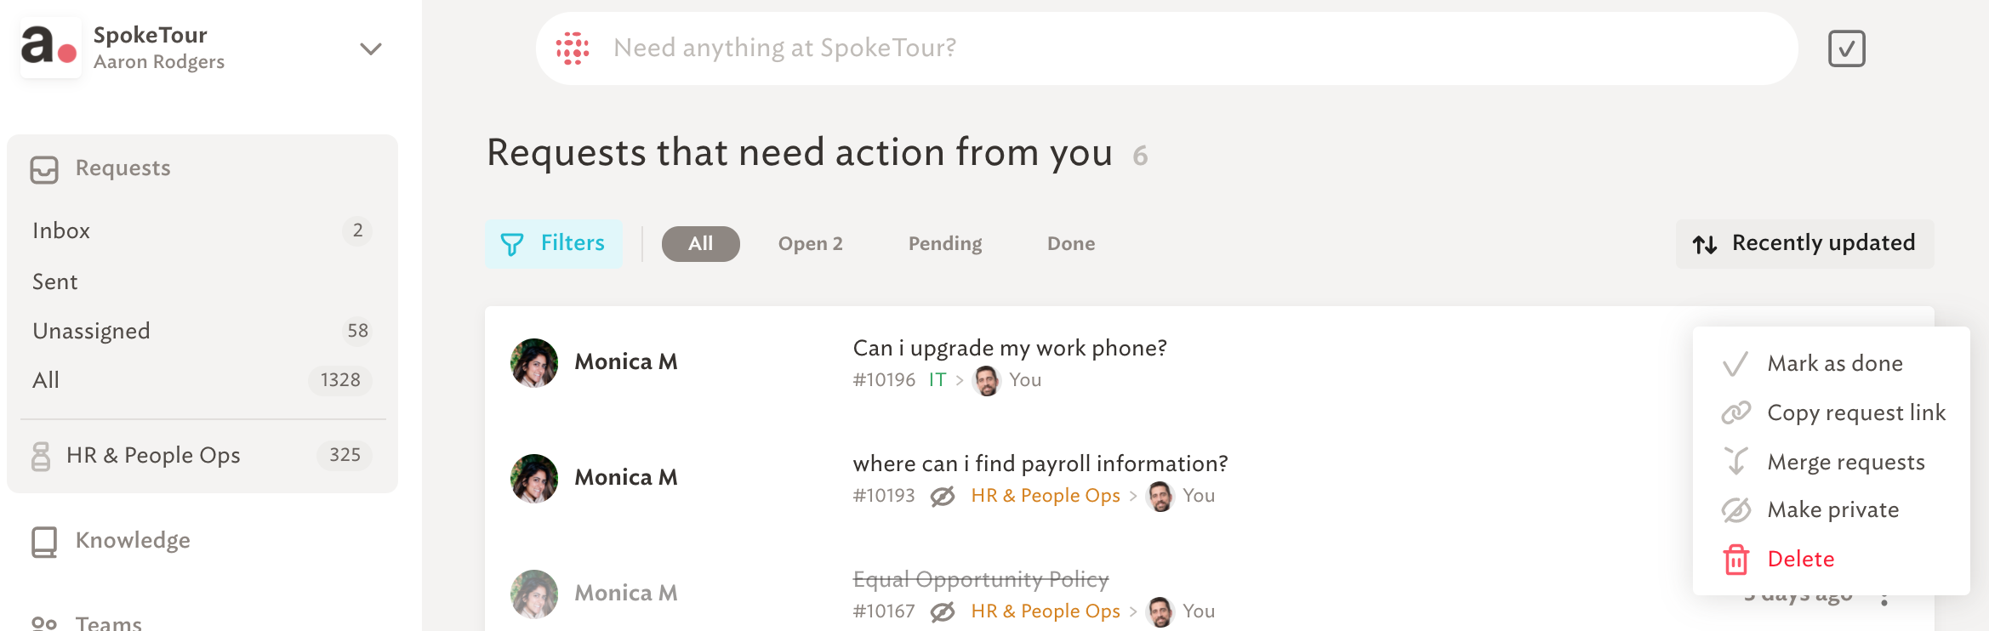The width and height of the screenshot is (1989, 631).
Task: Toggle the checkbox button beside search bar
Action: coord(1847,48)
